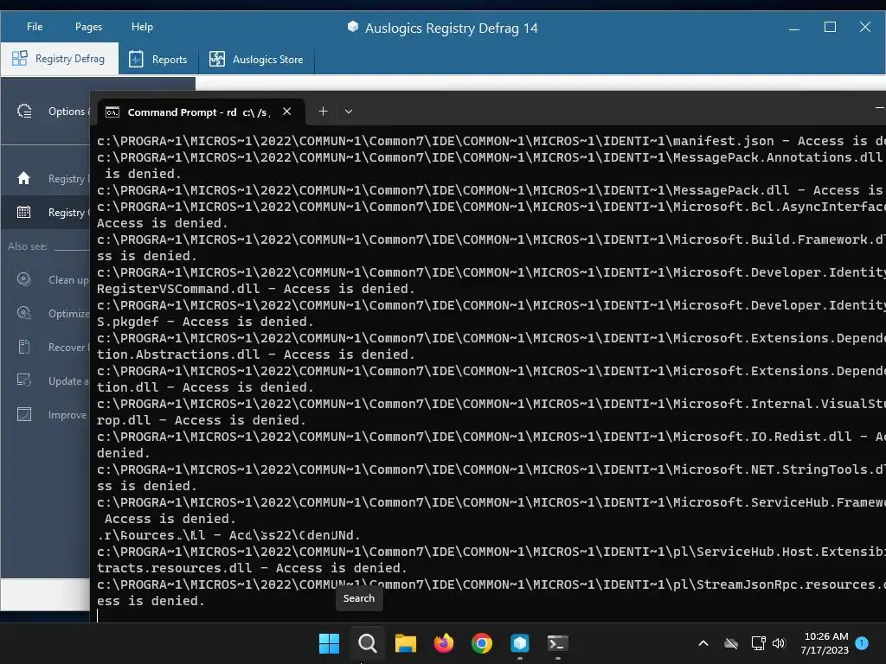This screenshot has width=886, height=664.
Task: Click the 'rop.dll - Access is denied.' line
Action: [201, 421]
